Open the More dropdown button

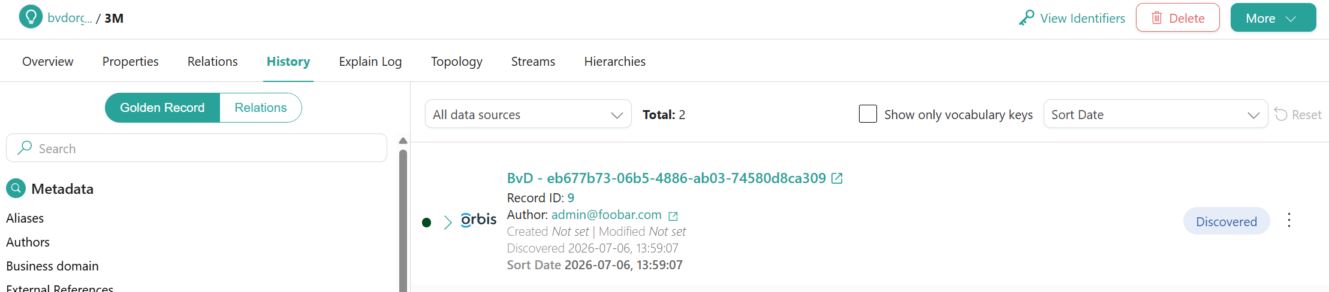1273,18
